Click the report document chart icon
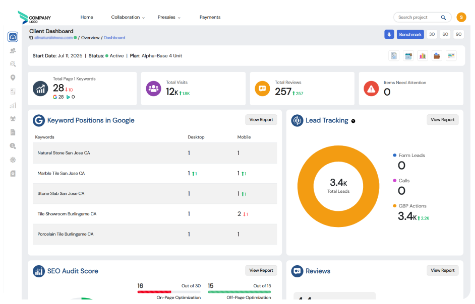 pos(394,56)
